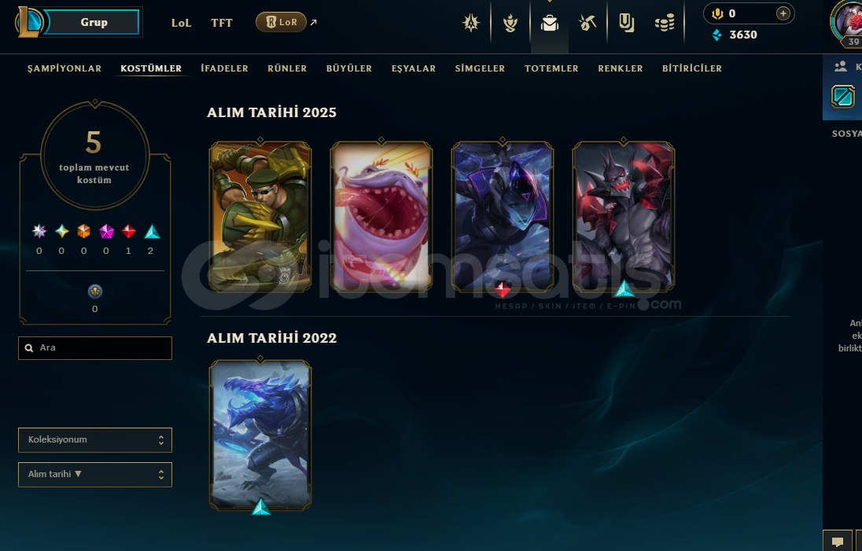Click the Store coins stack icon
Image resolution: width=862 pixels, height=551 pixels.
coord(664,23)
